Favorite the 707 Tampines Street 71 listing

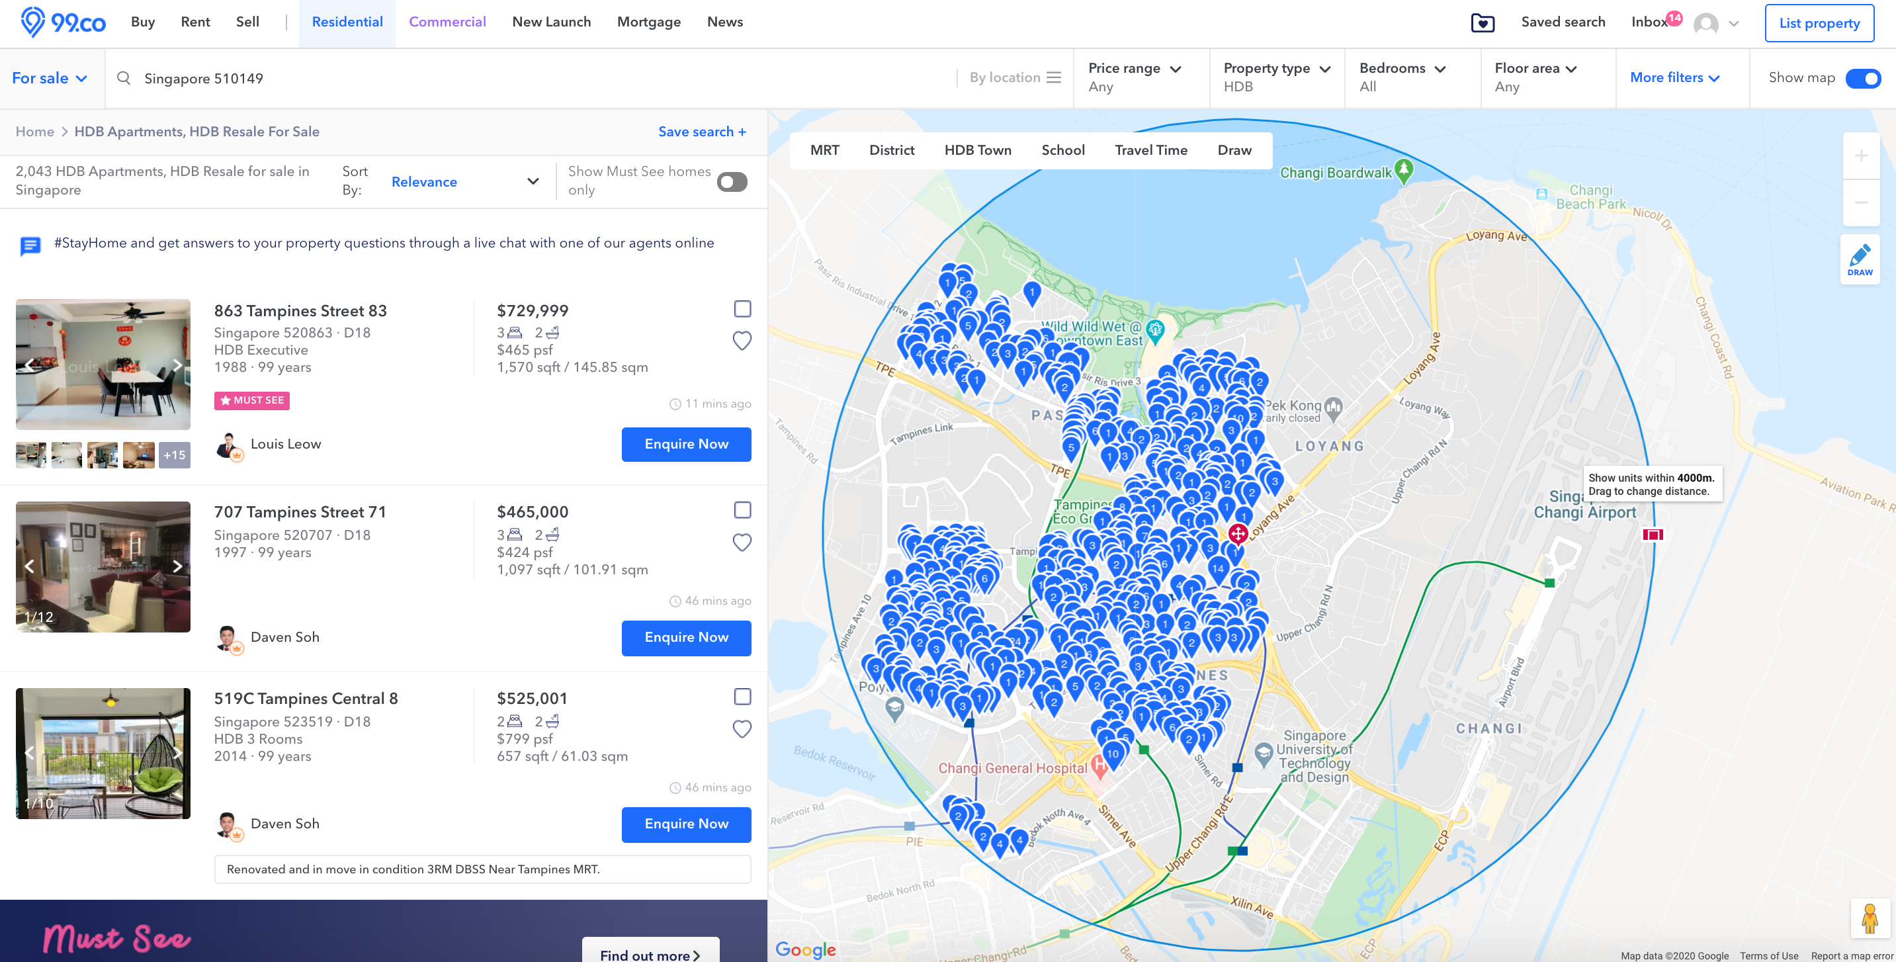tap(742, 543)
